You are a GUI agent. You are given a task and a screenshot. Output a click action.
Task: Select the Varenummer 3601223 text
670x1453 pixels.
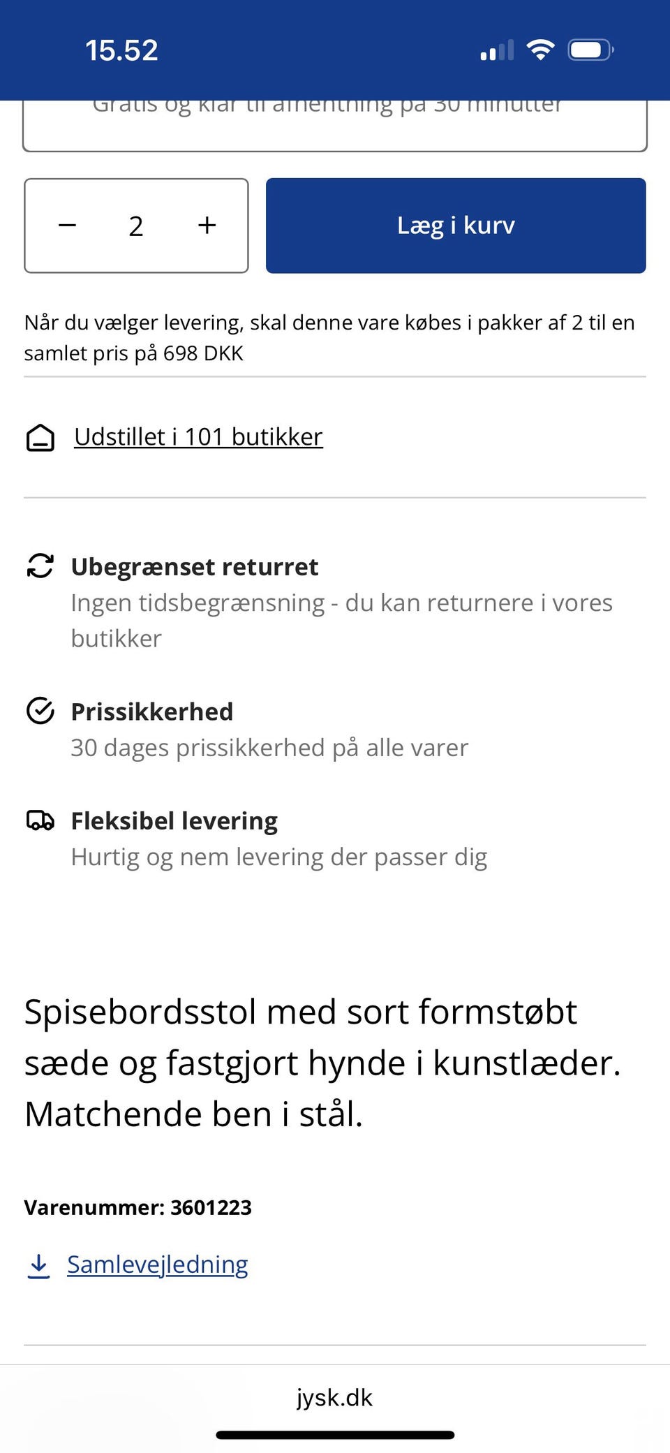click(x=138, y=1207)
